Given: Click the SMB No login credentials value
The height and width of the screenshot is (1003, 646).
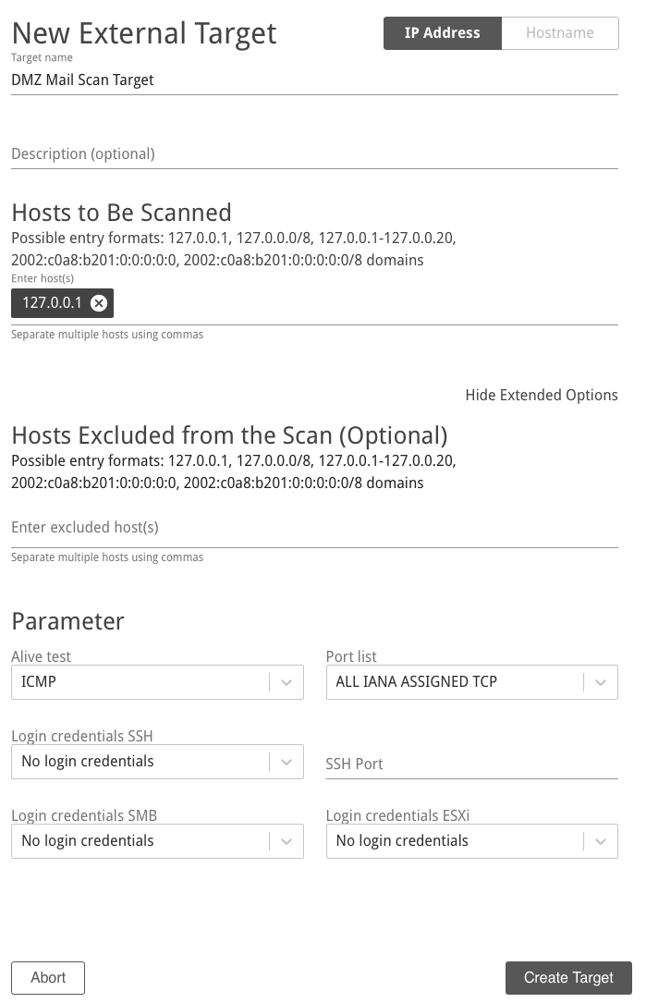Looking at the screenshot, I should (88, 841).
